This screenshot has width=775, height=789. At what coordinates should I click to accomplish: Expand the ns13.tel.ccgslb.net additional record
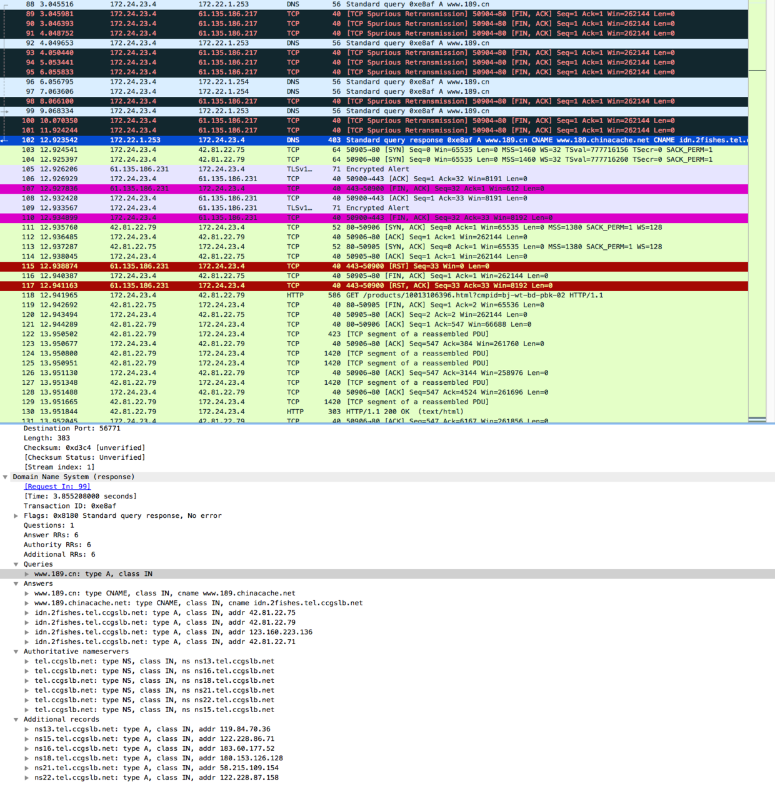coord(27,728)
